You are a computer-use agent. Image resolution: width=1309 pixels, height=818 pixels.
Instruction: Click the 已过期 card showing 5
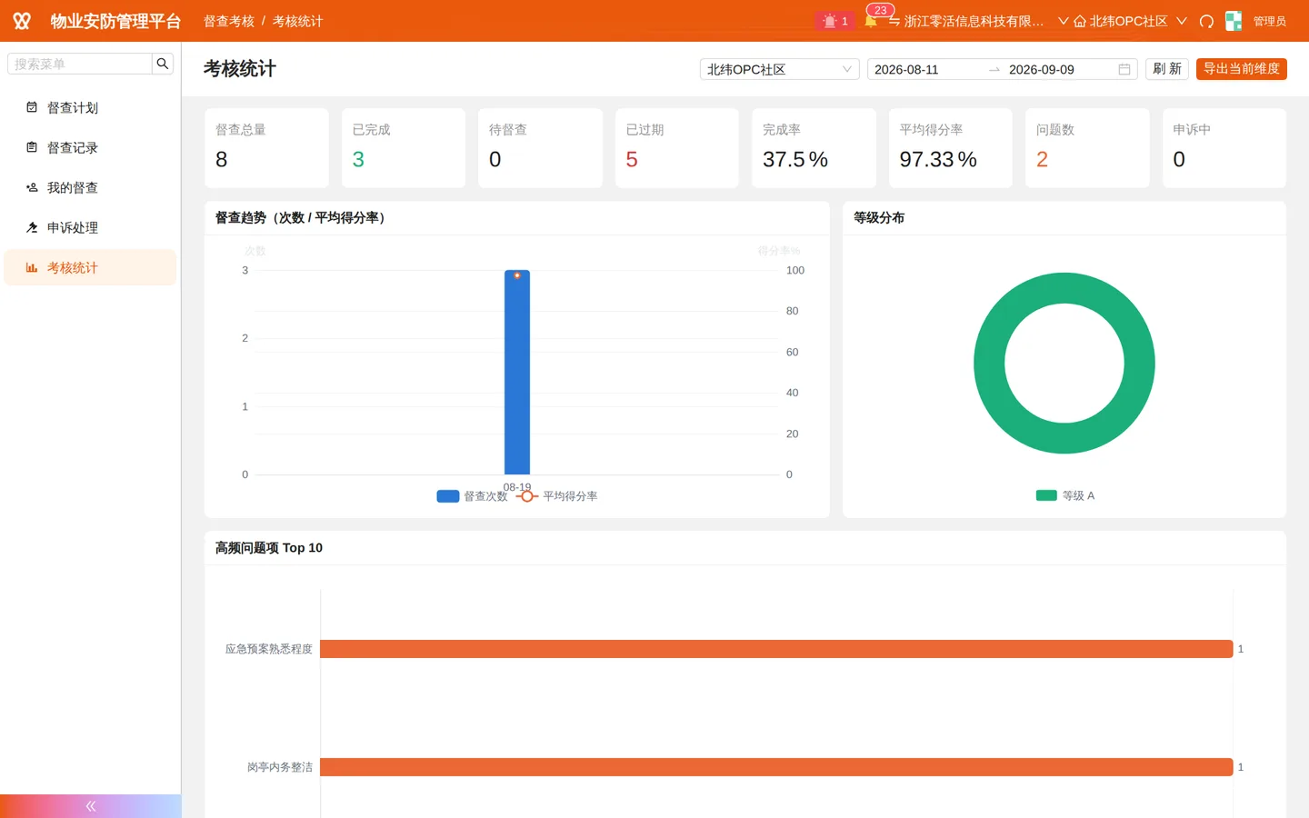coord(676,148)
